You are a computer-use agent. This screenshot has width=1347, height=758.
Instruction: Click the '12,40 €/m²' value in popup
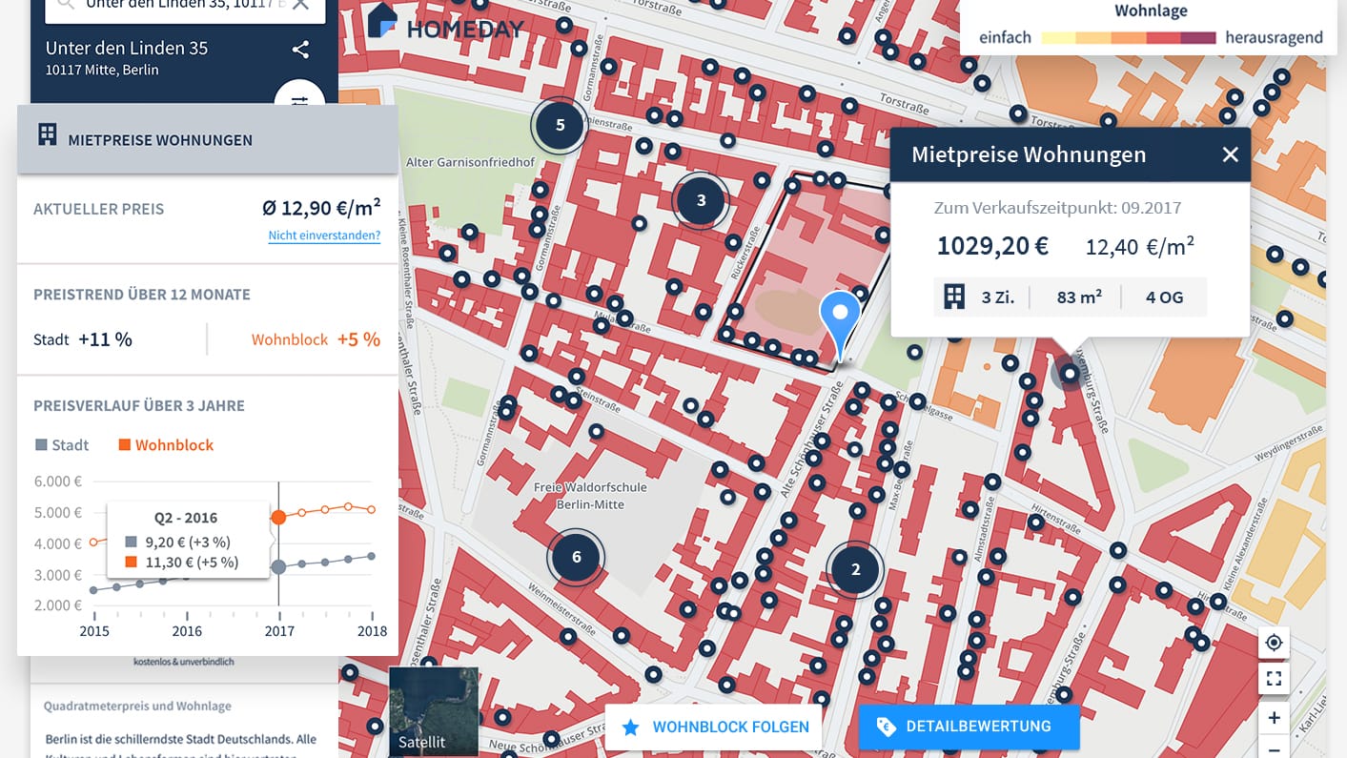pyautogui.click(x=1140, y=247)
